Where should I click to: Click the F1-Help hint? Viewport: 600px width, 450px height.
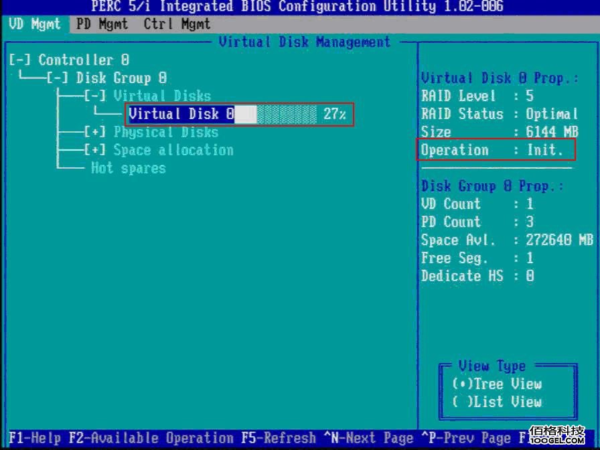pos(34,438)
